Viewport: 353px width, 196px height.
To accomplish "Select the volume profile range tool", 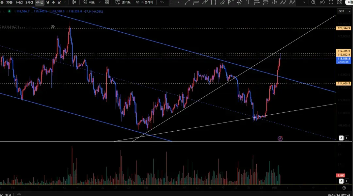I will [x=231, y=2].
